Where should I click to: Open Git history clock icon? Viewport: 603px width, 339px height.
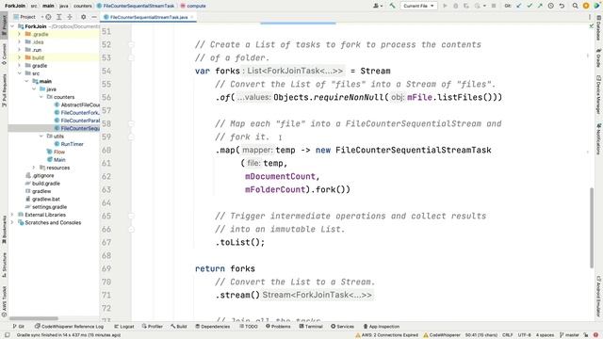550,6
